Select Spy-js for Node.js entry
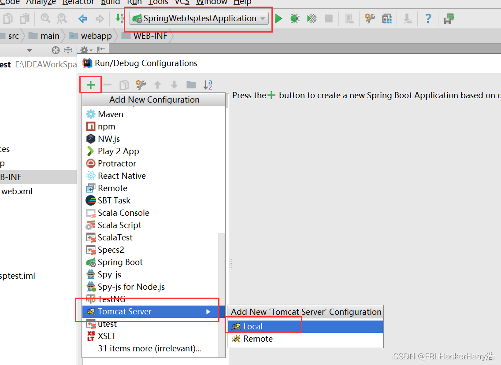The image size is (501, 365). [x=151, y=287]
